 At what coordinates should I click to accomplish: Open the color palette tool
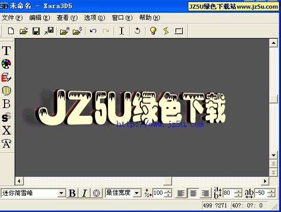point(6,64)
